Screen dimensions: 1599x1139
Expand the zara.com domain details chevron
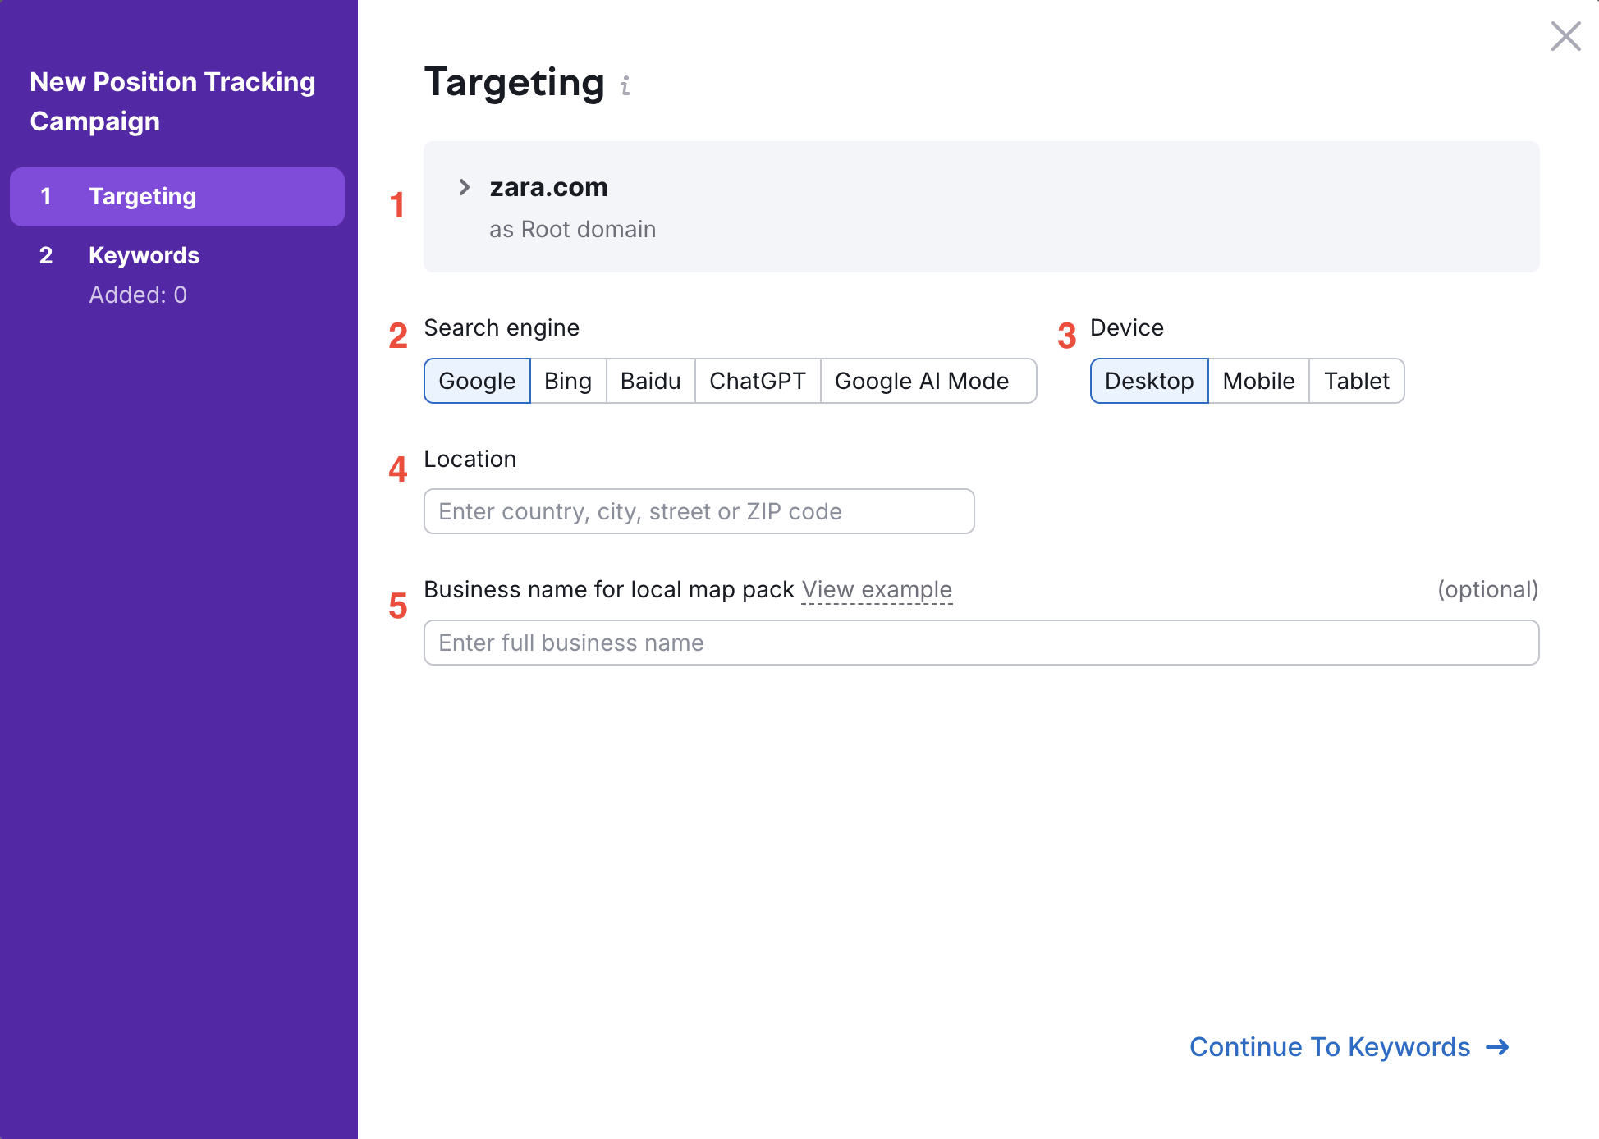[464, 187]
